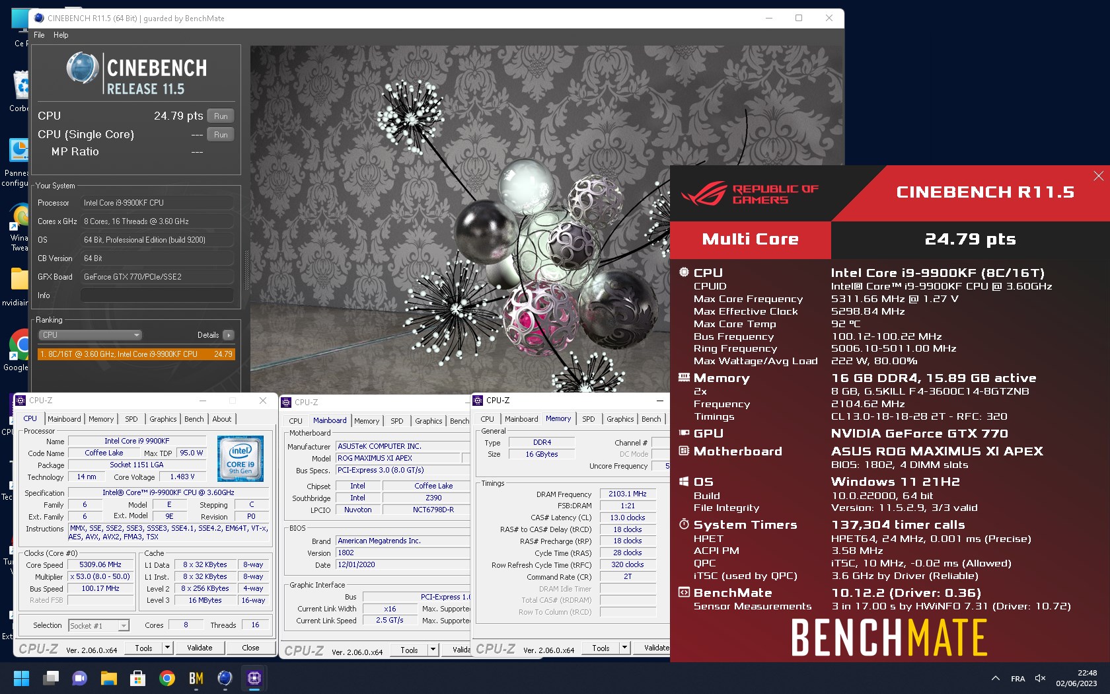Open Graphics tab in left CPU-Z

click(163, 419)
